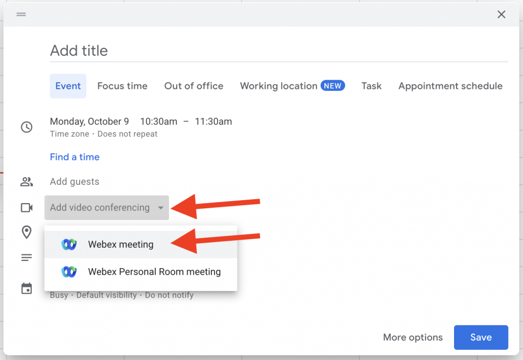Image resolution: width=523 pixels, height=360 pixels.
Task: Click the location pin icon
Action: pos(27,232)
